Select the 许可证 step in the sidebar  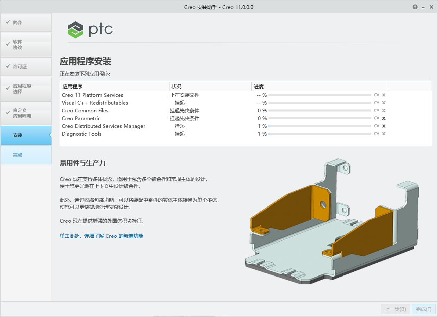tap(26, 66)
